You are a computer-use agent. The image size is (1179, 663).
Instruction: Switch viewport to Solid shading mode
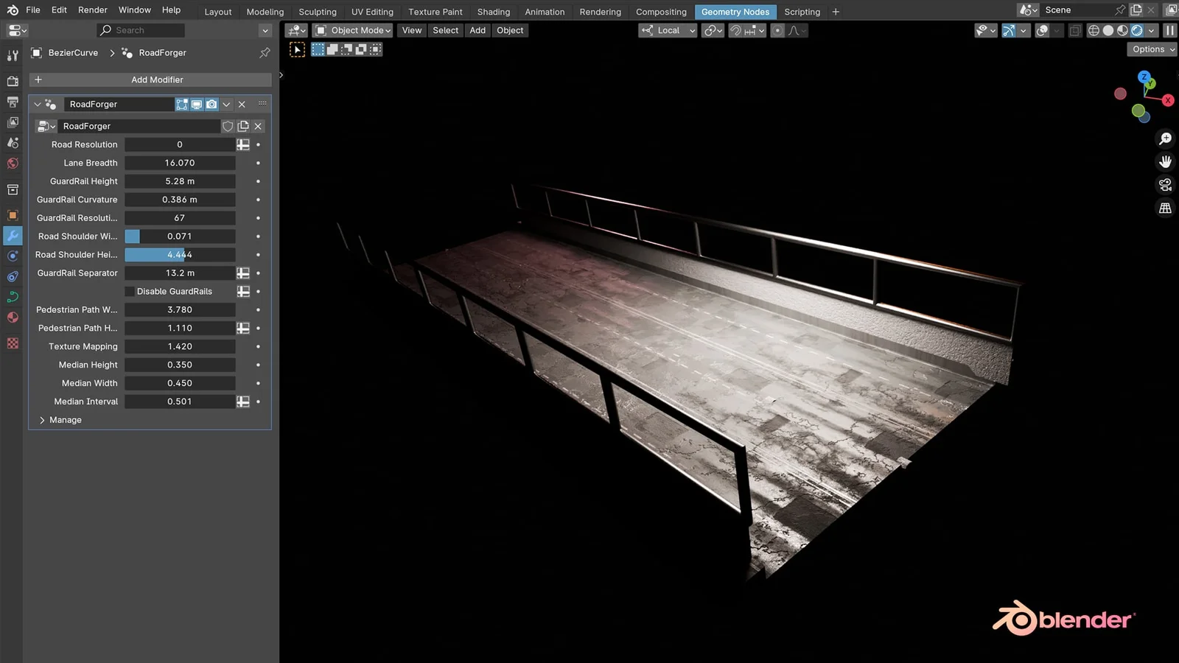1108,30
